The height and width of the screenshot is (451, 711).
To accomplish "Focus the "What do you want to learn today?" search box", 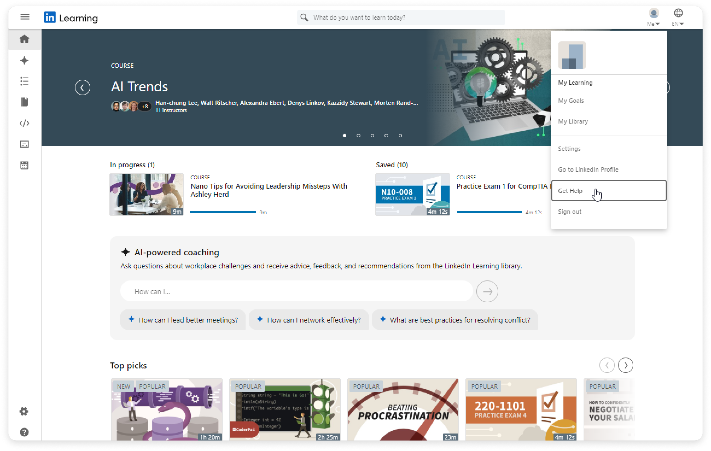I will tap(401, 18).
